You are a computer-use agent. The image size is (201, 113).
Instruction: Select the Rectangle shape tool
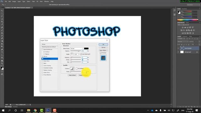[x=2, y=58]
